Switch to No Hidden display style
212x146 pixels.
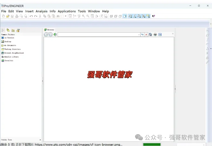pyautogui.click(x=120, y=16)
